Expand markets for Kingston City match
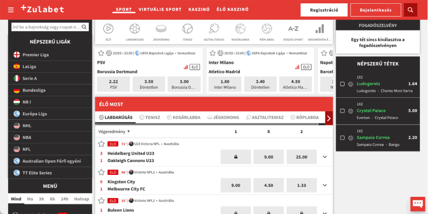Viewport: 428px width, 214px height. [x=325, y=185]
